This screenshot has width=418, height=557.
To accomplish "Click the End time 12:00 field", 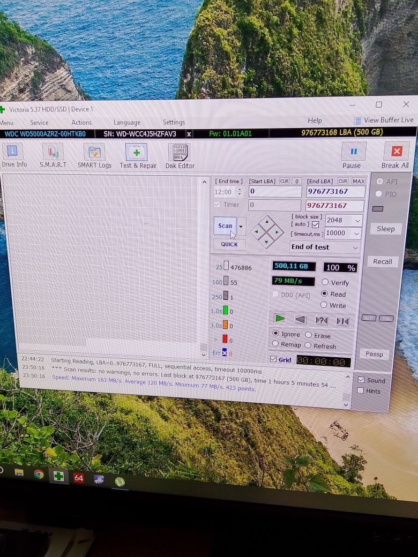I will point(225,192).
